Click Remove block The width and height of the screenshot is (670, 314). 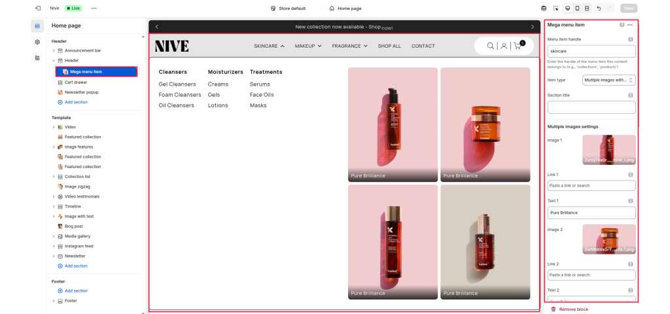[x=573, y=309]
